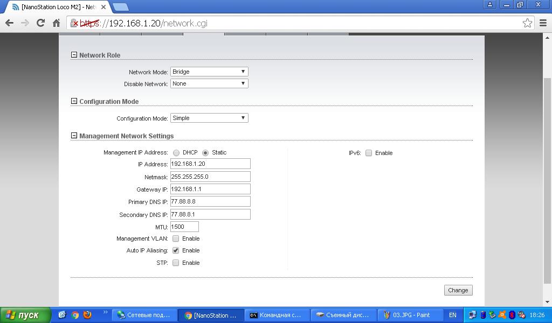Click the Gateway IP input field
This screenshot has width=552, height=323.
point(210,189)
